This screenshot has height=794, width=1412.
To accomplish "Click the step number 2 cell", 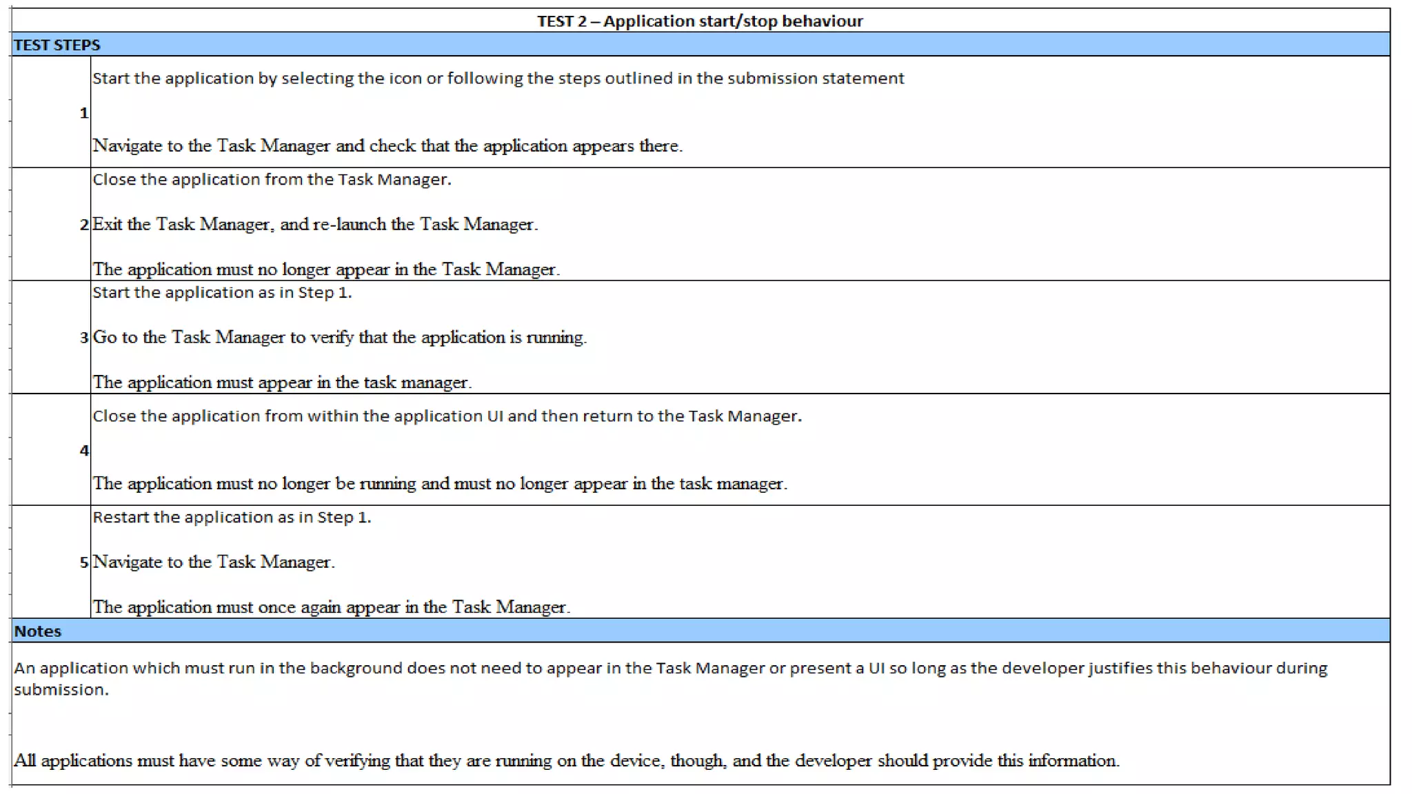I will 83,225.
